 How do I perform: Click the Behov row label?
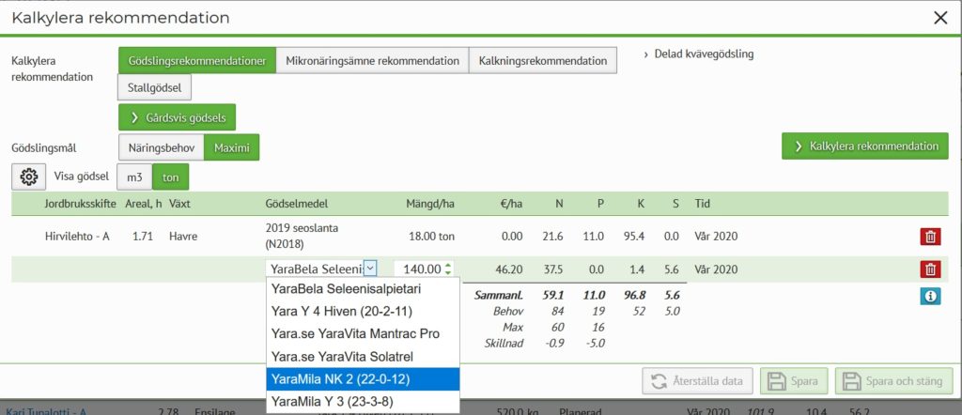508,312
